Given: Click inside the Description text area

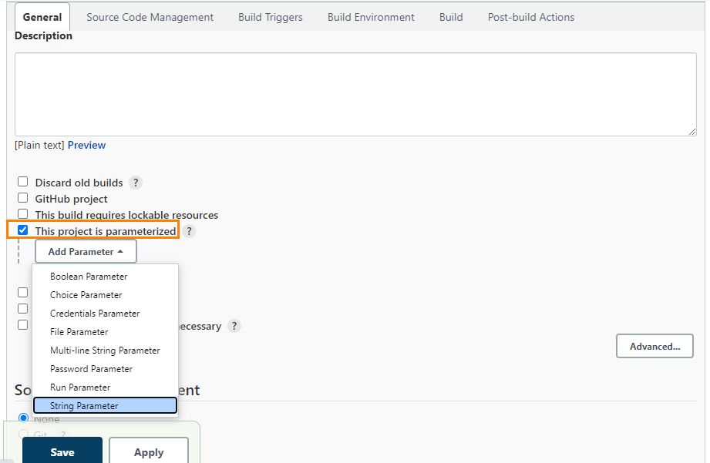Looking at the screenshot, I should pos(355,94).
